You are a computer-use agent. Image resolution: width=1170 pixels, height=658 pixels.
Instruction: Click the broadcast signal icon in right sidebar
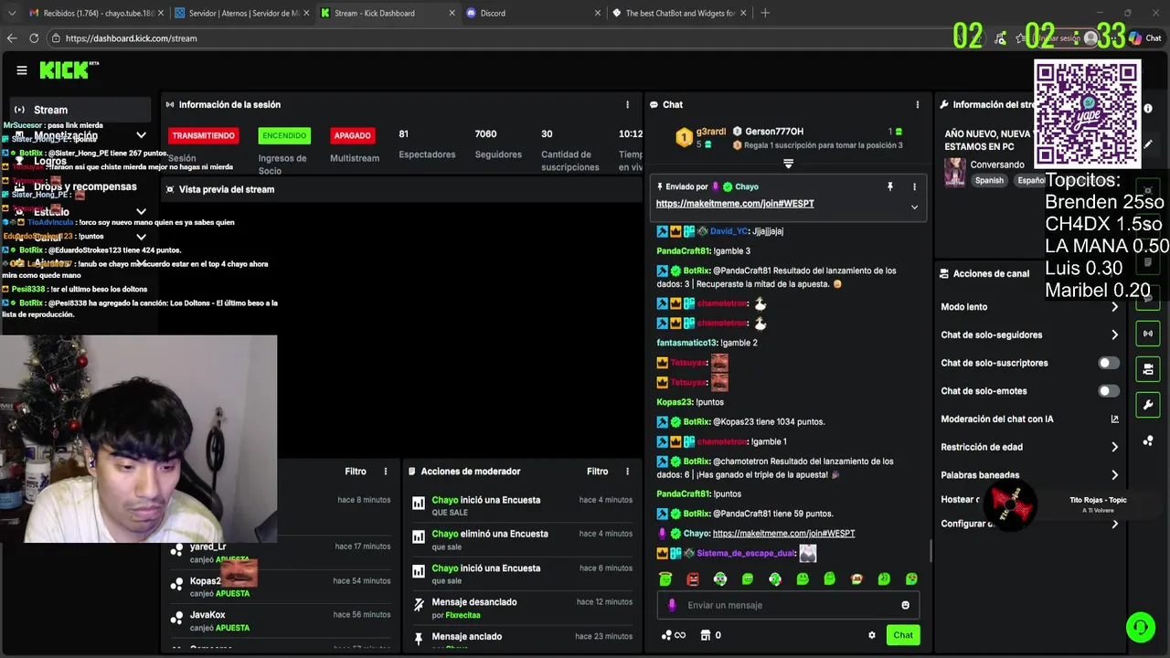pos(1148,334)
